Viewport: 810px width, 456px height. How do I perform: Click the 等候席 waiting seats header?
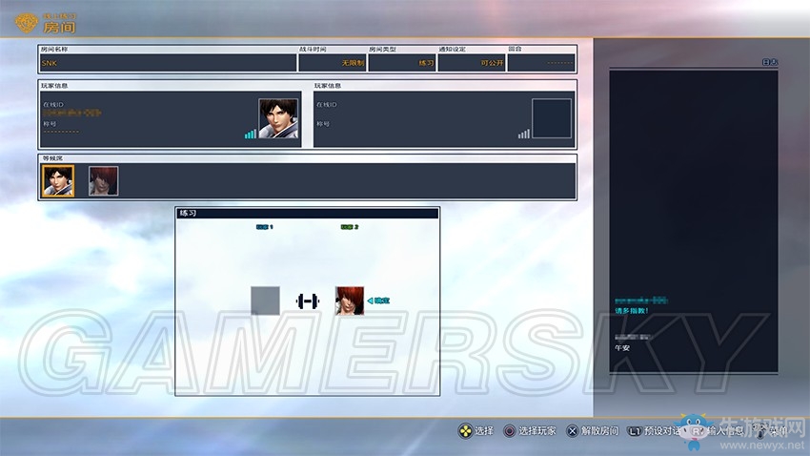tap(52, 158)
